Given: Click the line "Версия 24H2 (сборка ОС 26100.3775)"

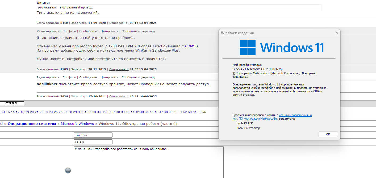Looking at the screenshot, I should point(257,69).
